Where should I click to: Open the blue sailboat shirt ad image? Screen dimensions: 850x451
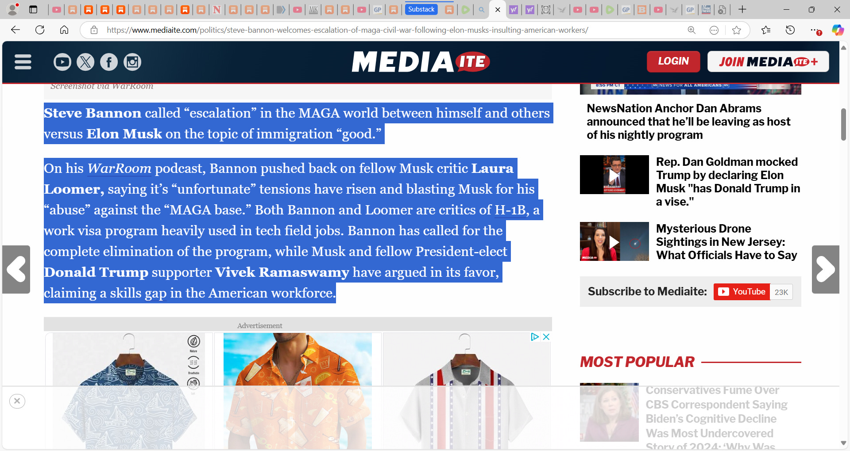[129, 391]
